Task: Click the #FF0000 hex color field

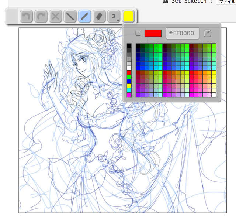Action: pos(182,33)
